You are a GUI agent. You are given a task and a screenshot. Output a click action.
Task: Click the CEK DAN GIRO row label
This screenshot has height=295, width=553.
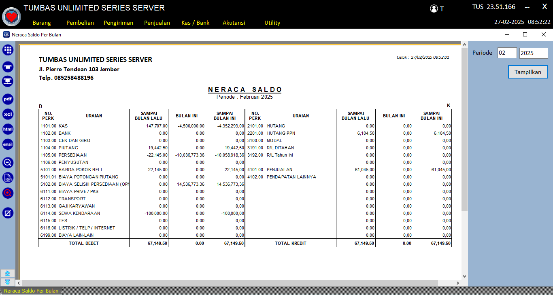pyautogui.click(x=74, y=140)
